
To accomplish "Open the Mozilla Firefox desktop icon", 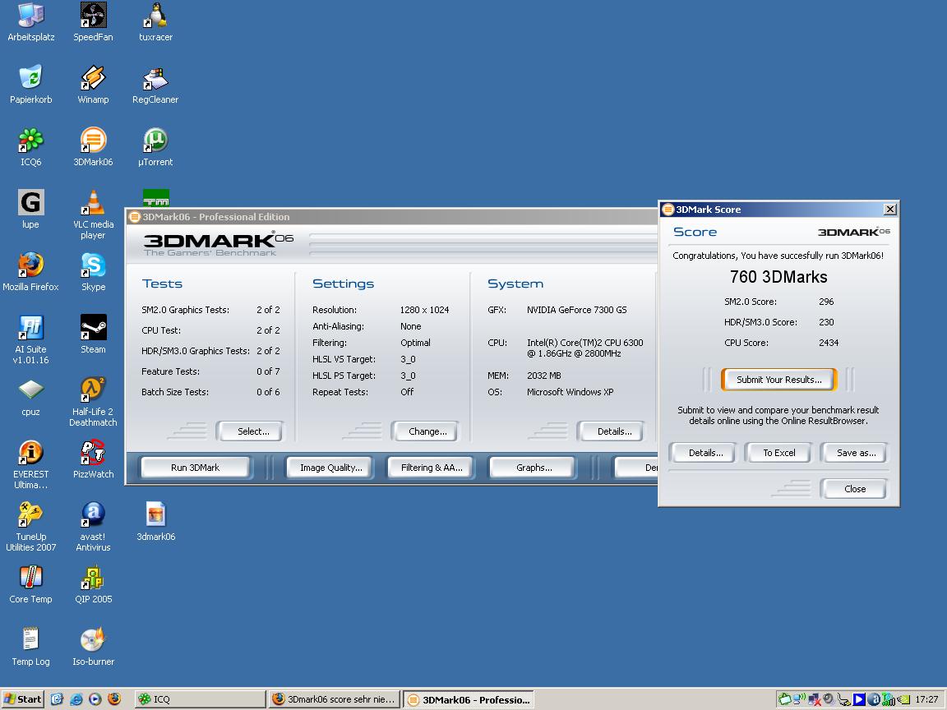I will click(30, 272).
